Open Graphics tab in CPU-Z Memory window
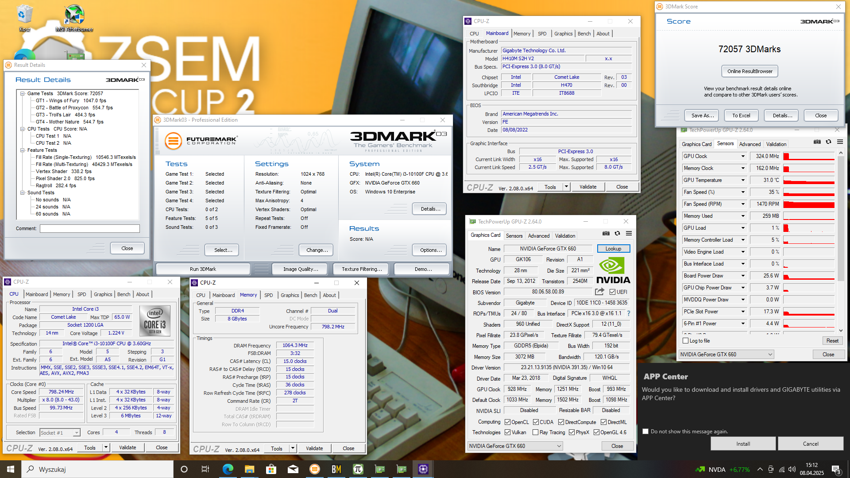 290,295
